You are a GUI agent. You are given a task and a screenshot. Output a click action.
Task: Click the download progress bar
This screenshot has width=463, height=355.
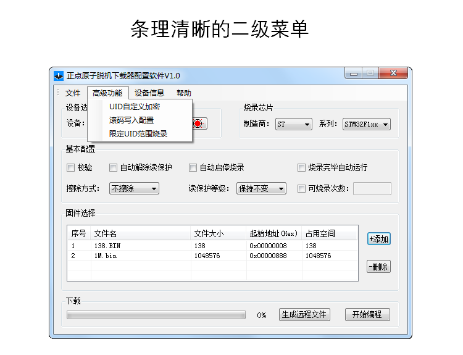[x=156, y=314]
